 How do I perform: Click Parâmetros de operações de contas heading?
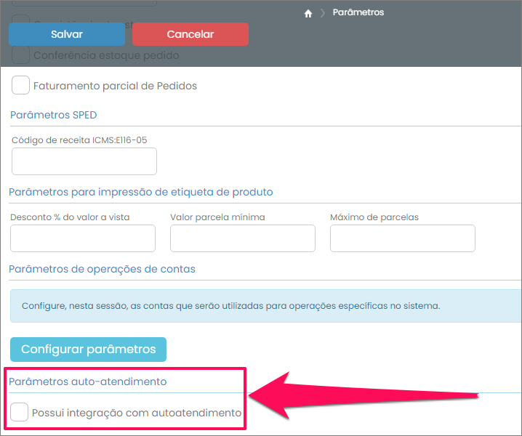point(102,269)
